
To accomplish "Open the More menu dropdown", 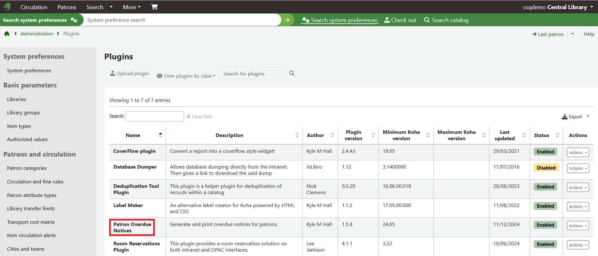I will click(132, 7).
